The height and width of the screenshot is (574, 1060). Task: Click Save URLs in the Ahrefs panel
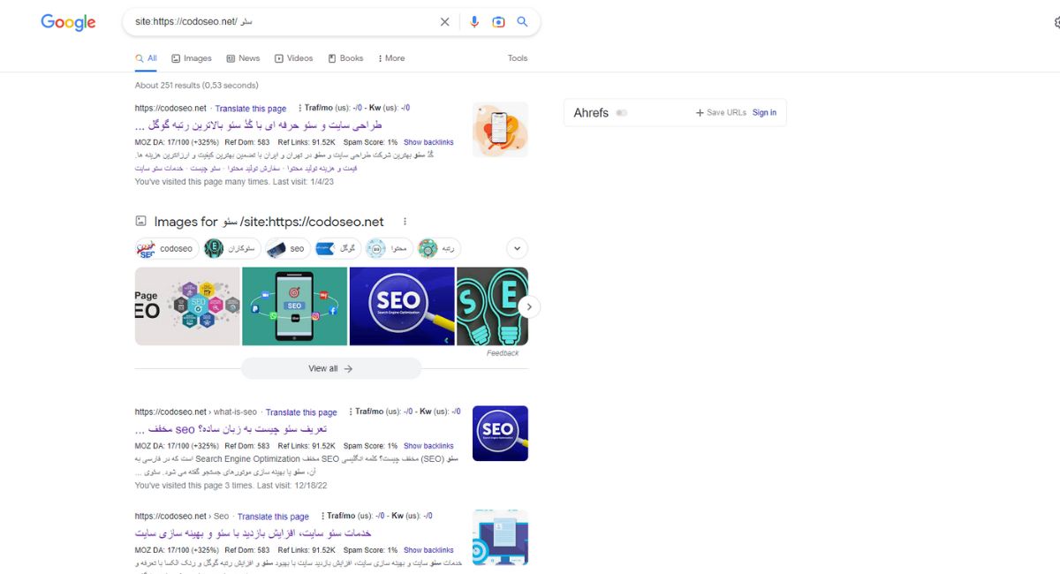pyautogui.click(x=721, y=113)
